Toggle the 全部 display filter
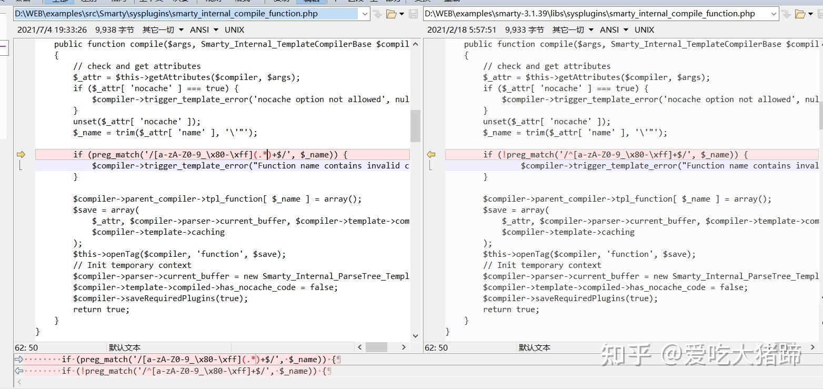Viewport: 823px width, 389px height. 59,2
